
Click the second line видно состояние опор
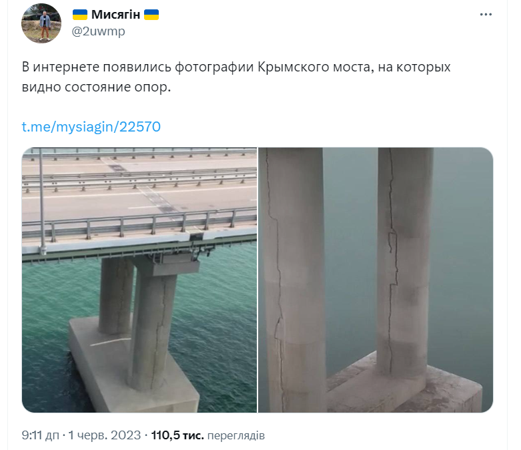[x=96, y=87]
